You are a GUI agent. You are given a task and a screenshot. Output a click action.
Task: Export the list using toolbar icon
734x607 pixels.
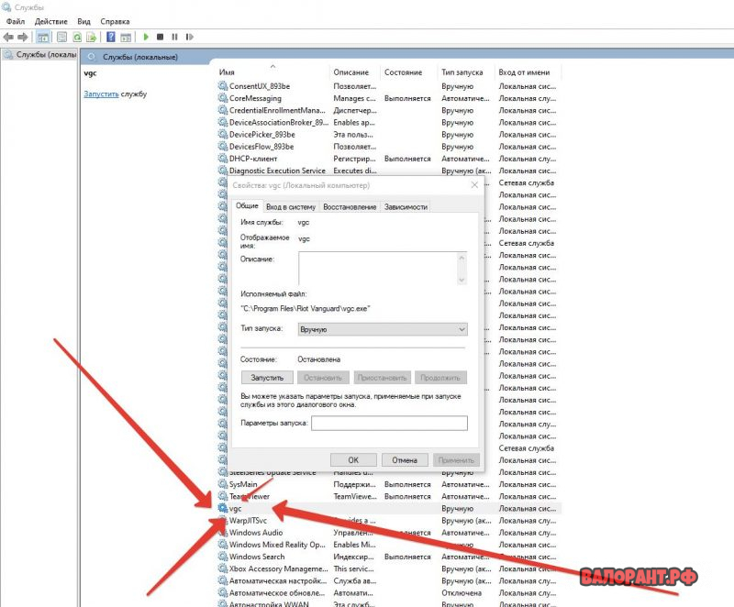click(x=91, y=37)
